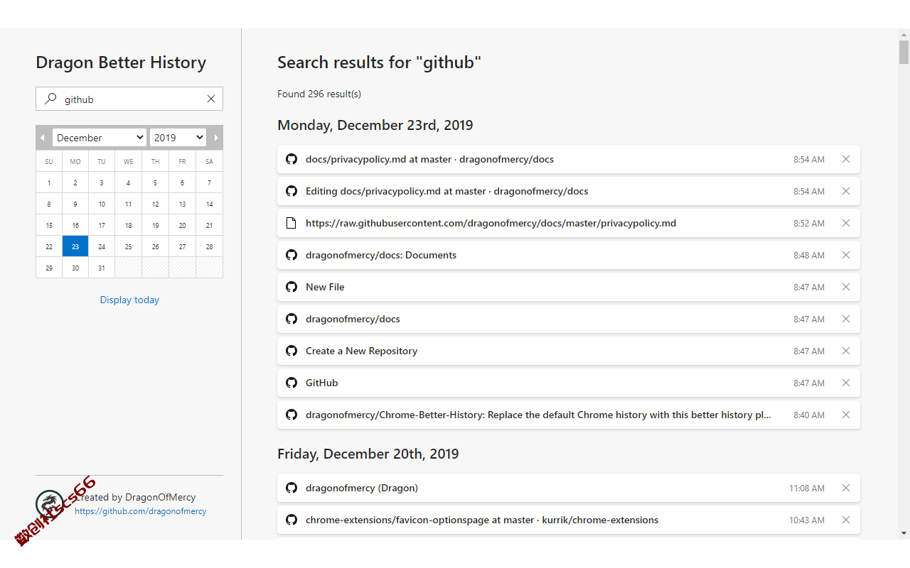Open the month dropdown showing December
Screen dimensions: 910x568
(100, 138)
